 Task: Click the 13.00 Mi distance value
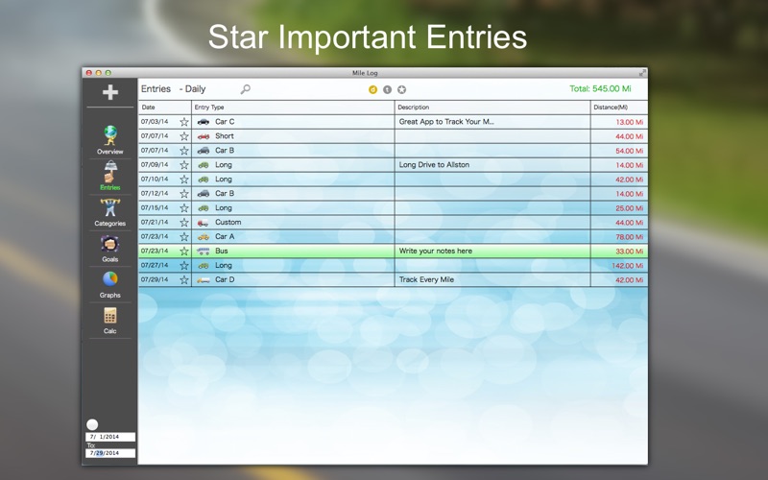[630, 122]
